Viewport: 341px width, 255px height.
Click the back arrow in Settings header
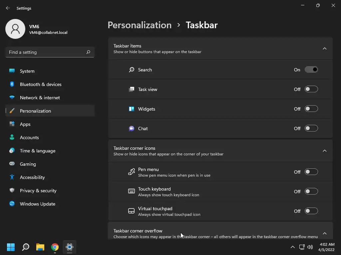click(8, 8)
